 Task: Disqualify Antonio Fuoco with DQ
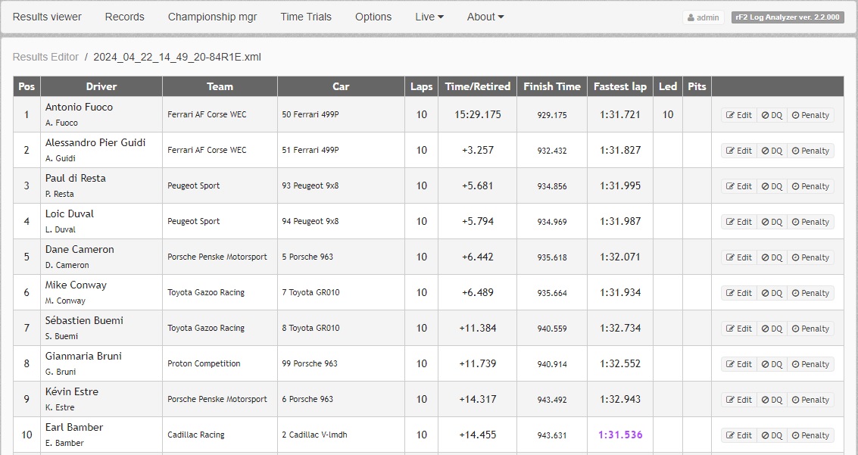pyautogui.click(x=772, y=115)
